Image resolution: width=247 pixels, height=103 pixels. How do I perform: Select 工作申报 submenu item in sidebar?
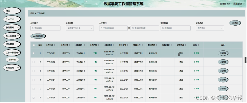point(12,60)
